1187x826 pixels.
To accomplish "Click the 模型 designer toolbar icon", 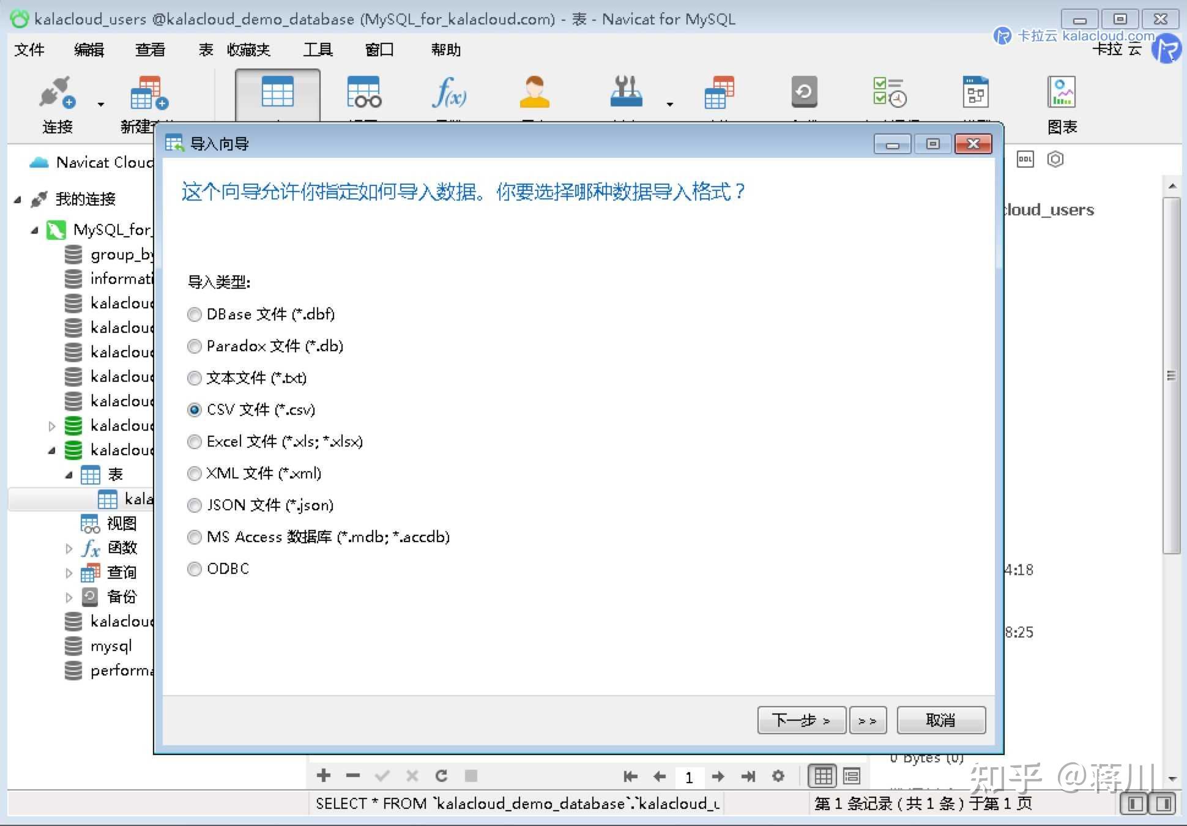I will pos(974,92).
